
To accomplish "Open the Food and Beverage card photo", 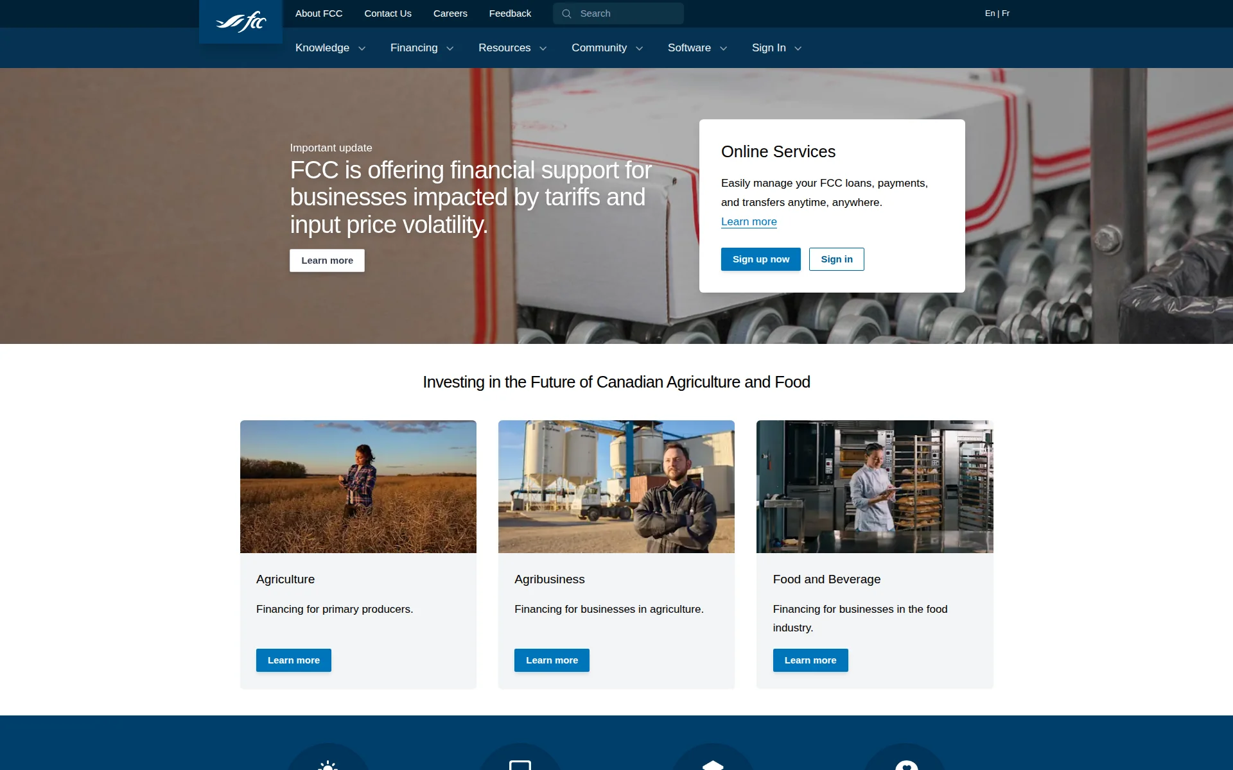I will tap(875, 486).
